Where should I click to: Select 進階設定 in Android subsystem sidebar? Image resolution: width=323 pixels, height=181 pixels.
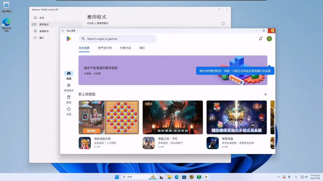[x=57, y=31]
